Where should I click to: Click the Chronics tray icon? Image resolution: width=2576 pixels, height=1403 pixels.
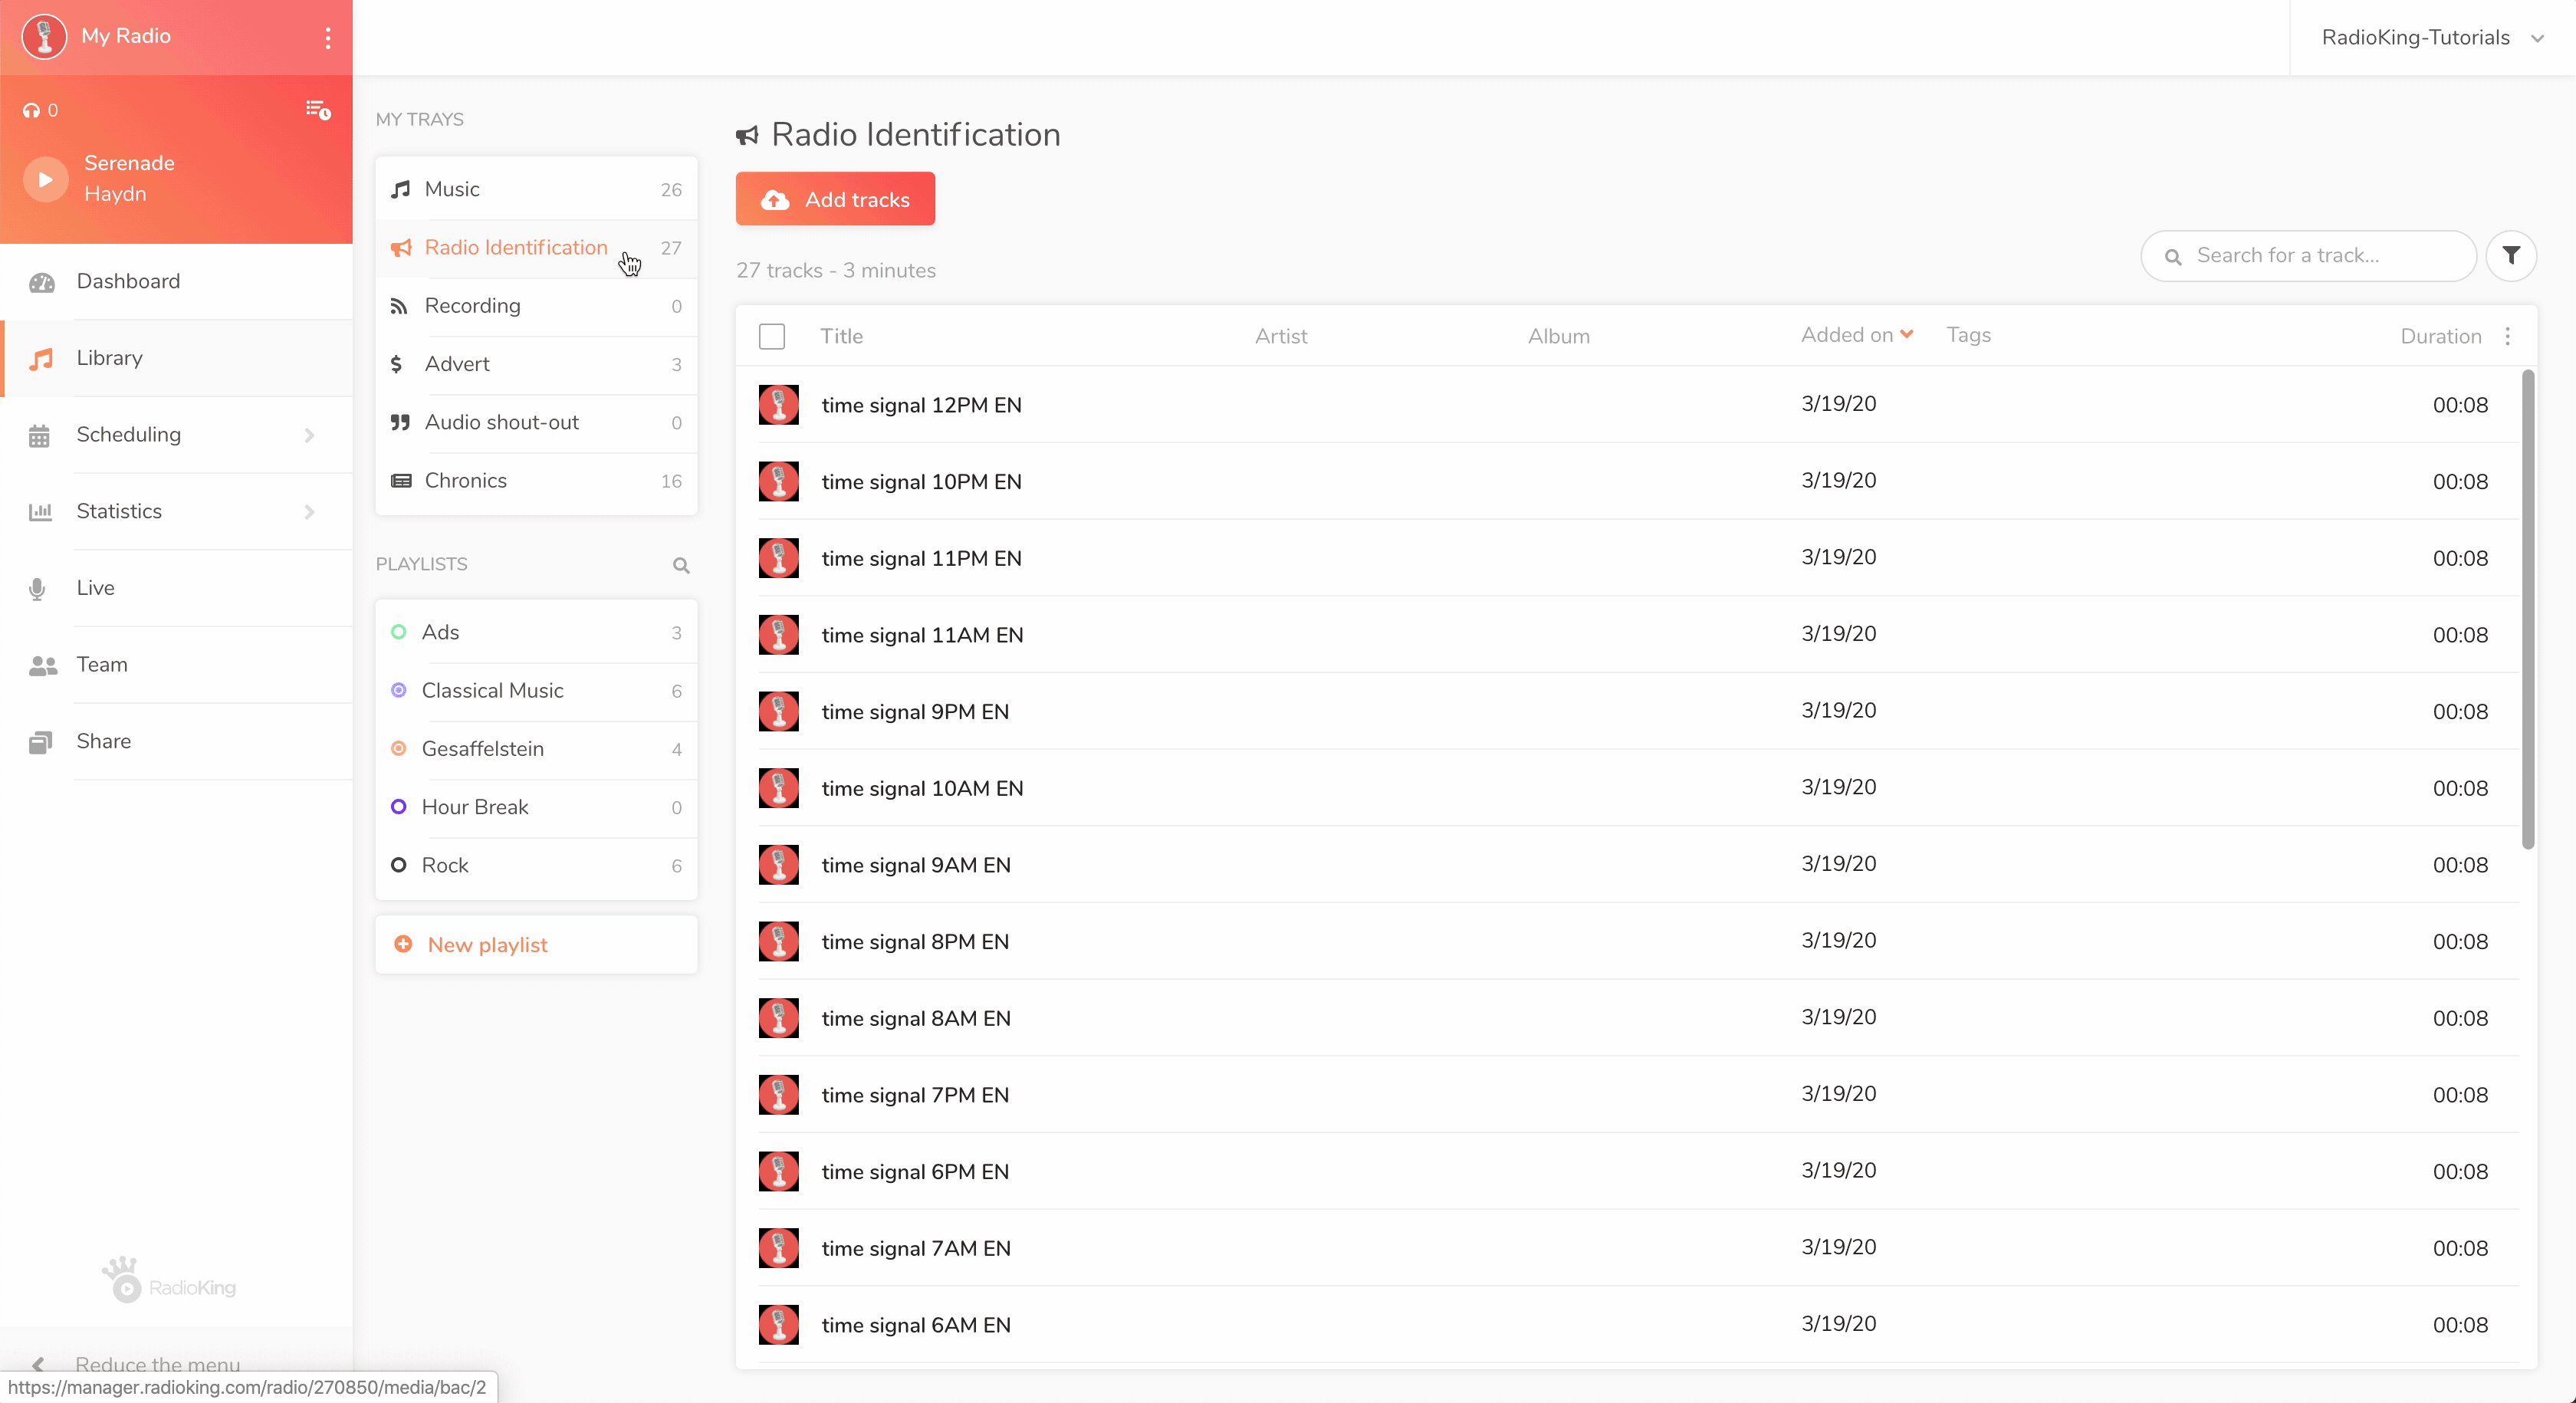(x=401, y=481)
